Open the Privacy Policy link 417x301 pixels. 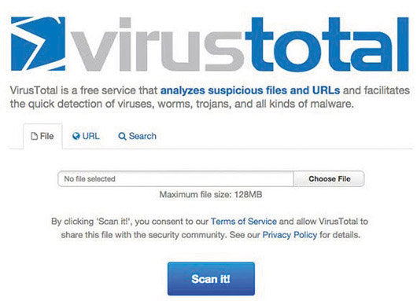point(290,235)
